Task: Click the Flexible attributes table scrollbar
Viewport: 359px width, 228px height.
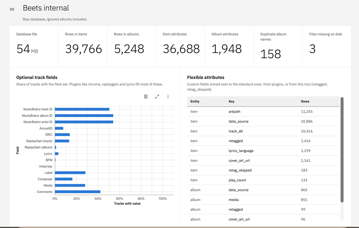Action: [x=342, y=150]
